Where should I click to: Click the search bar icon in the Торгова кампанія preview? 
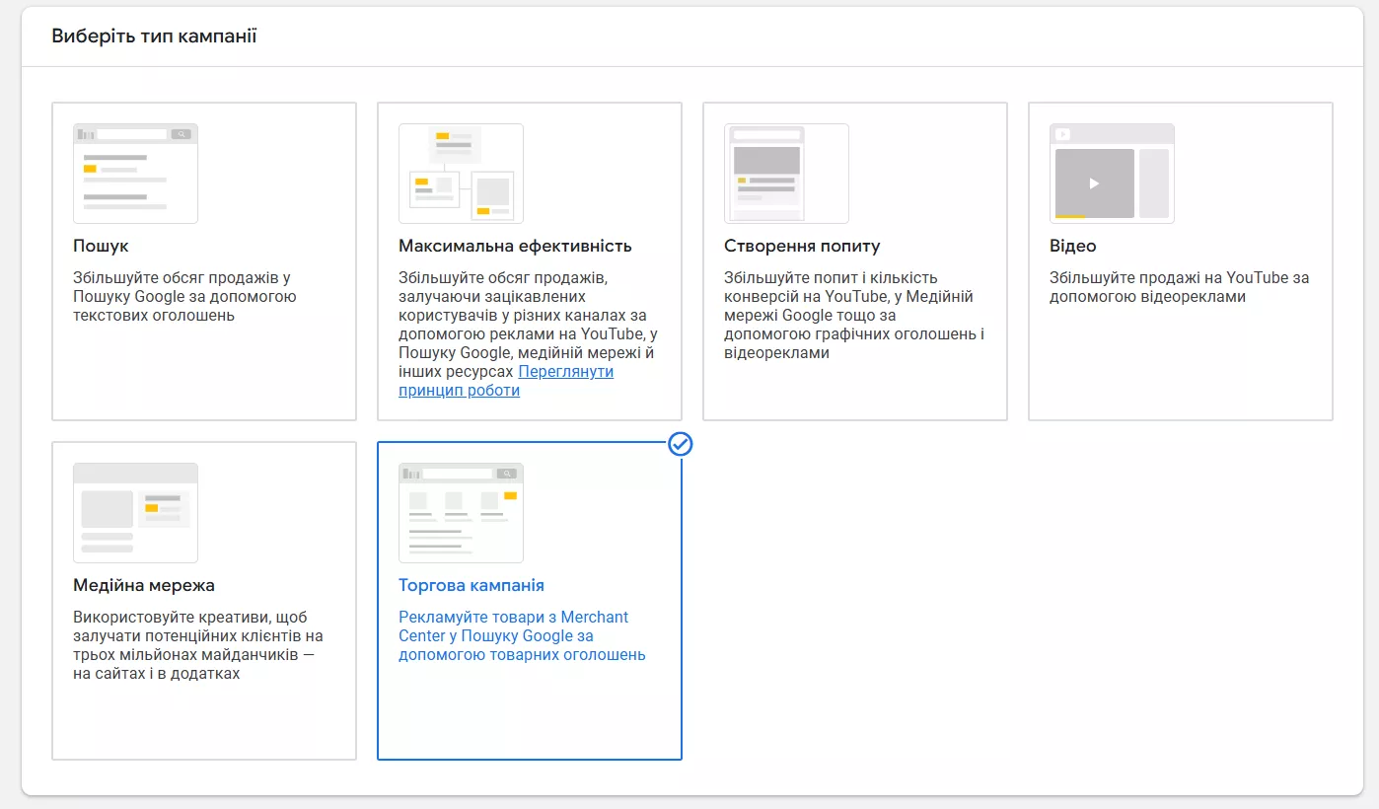click(x=505, y=473)
